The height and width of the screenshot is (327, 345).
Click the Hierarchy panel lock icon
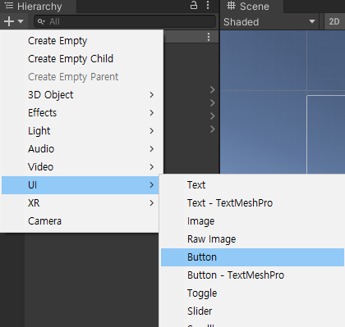[194, 5]
